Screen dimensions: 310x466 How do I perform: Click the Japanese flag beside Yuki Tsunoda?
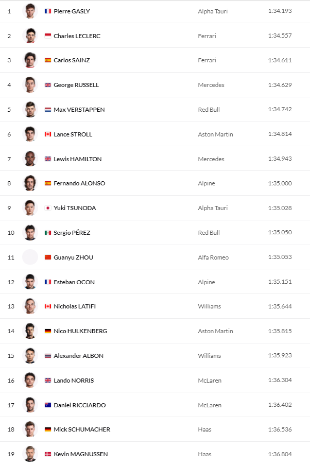[x=48, y=208]
